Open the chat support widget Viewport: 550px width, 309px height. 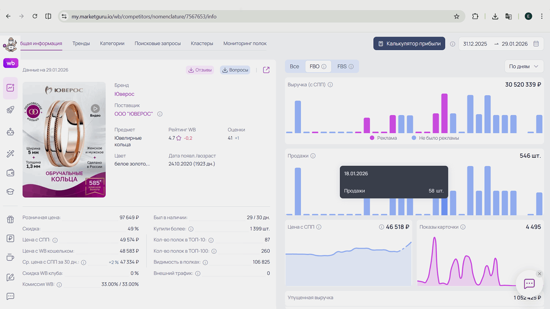(529, 284)
